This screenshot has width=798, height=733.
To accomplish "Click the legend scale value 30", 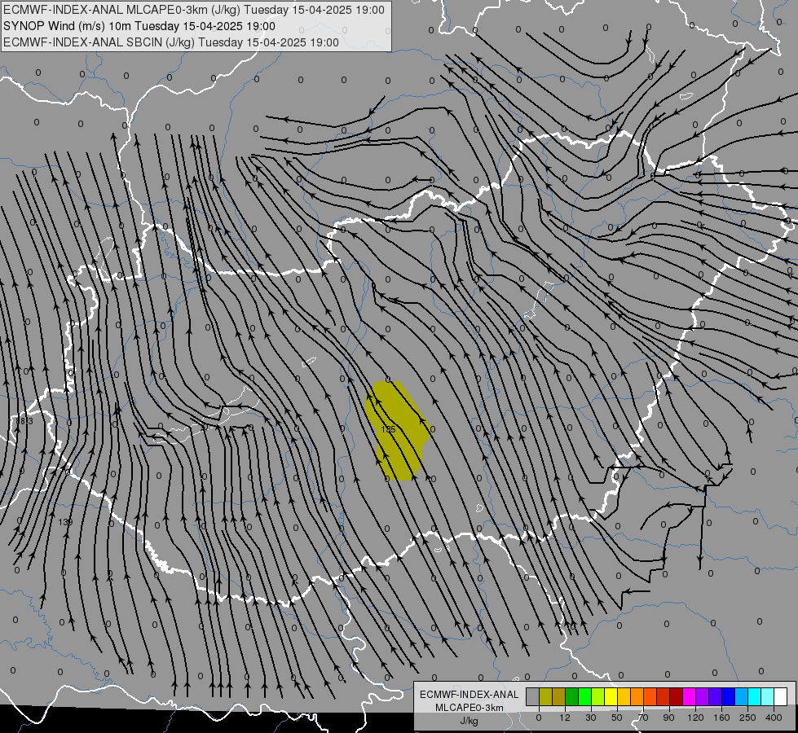I will coord(591,718).
